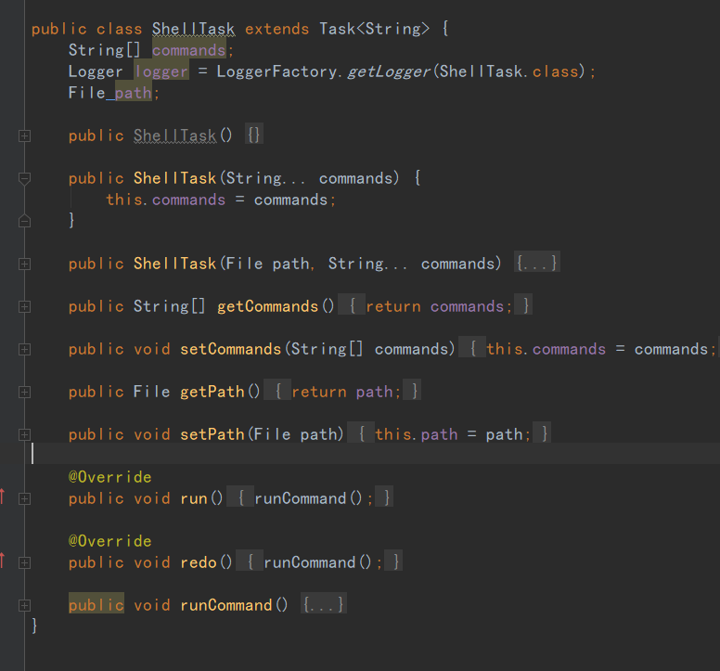Click getCommands method name
Screen dimensions: 720x671
[x=268, y=306]
